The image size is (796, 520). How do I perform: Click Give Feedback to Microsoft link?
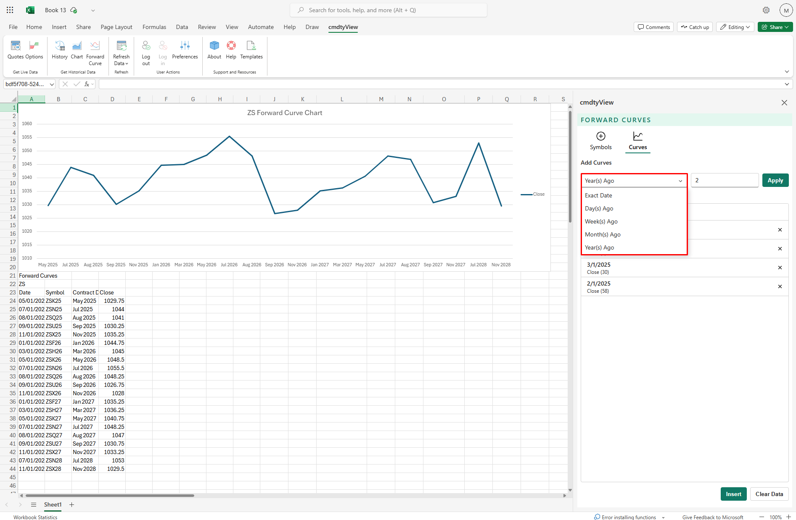coord(712,517)
